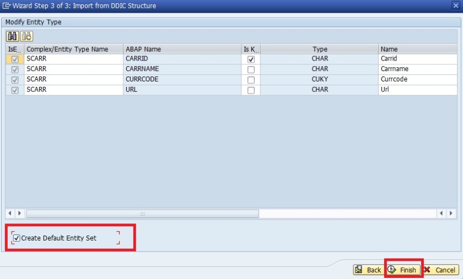
Task: Toggle IsEntity checkbox for URL row
Action: tap(15, 90)
